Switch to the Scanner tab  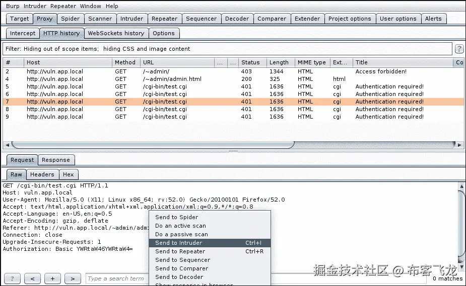tap(100, 19)
